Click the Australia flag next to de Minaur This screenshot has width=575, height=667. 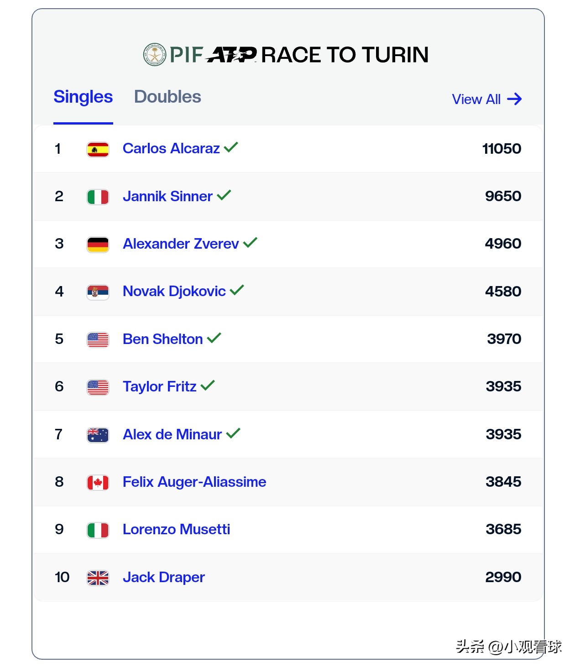click(x=98, y=435)
